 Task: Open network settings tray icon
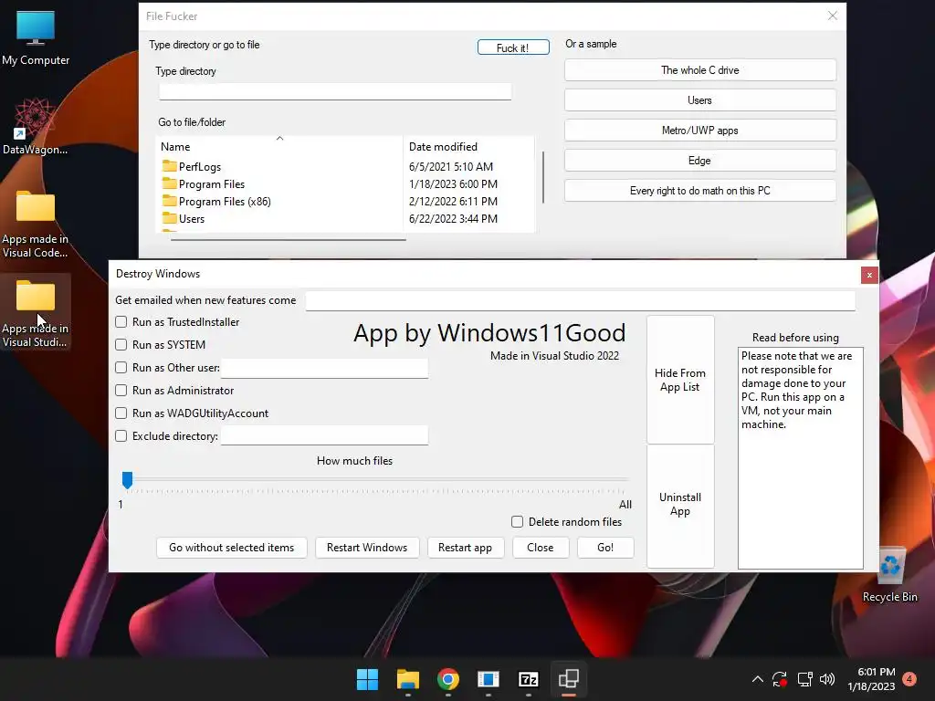tap(804, 679)
